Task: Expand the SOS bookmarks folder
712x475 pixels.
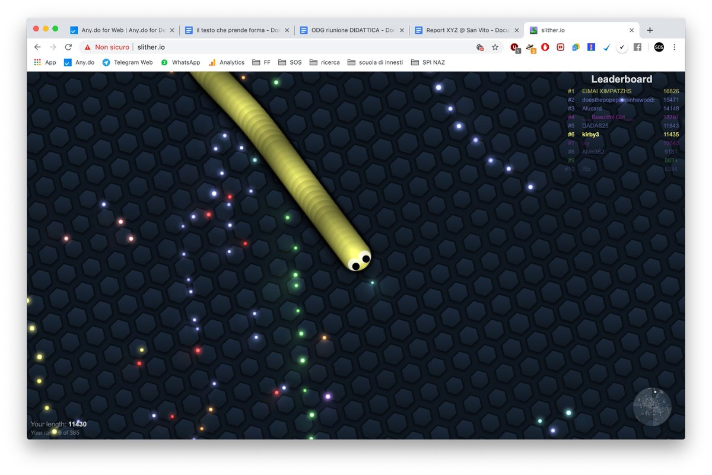Action: click(290, 62)
